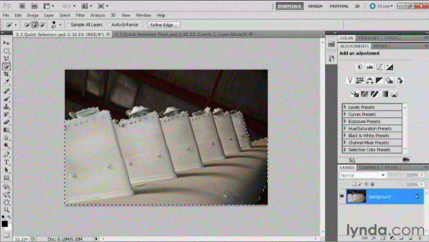This screenshot has height=242, width=429.
Task: Expand Selective Color Presets list
Action: 345,150
